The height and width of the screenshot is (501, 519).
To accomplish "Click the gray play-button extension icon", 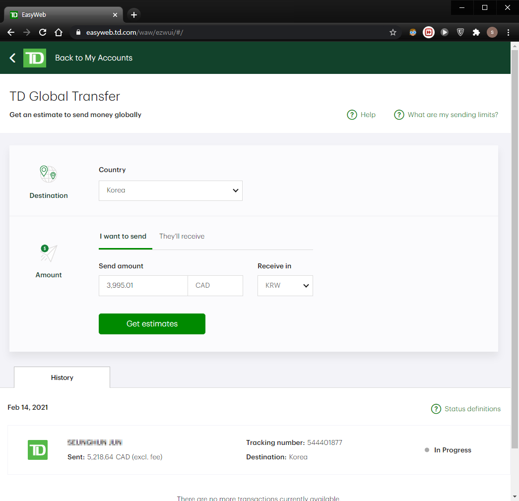I will [445, 32].
